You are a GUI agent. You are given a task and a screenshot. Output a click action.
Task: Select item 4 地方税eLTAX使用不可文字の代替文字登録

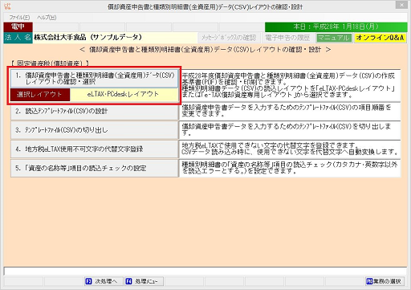coord(95,149)
